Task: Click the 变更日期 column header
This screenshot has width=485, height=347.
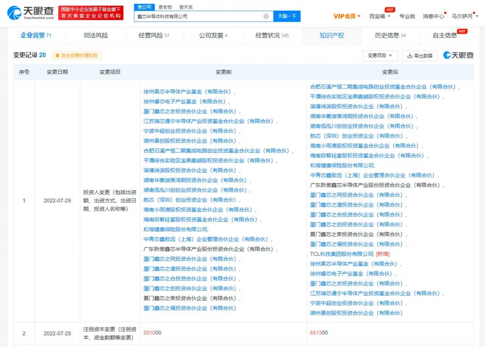Action: point(57,72)
